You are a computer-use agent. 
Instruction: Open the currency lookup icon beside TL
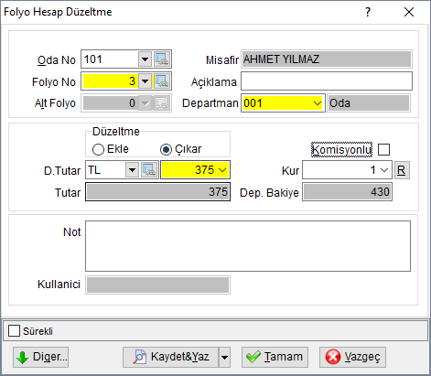coord(149,170)
